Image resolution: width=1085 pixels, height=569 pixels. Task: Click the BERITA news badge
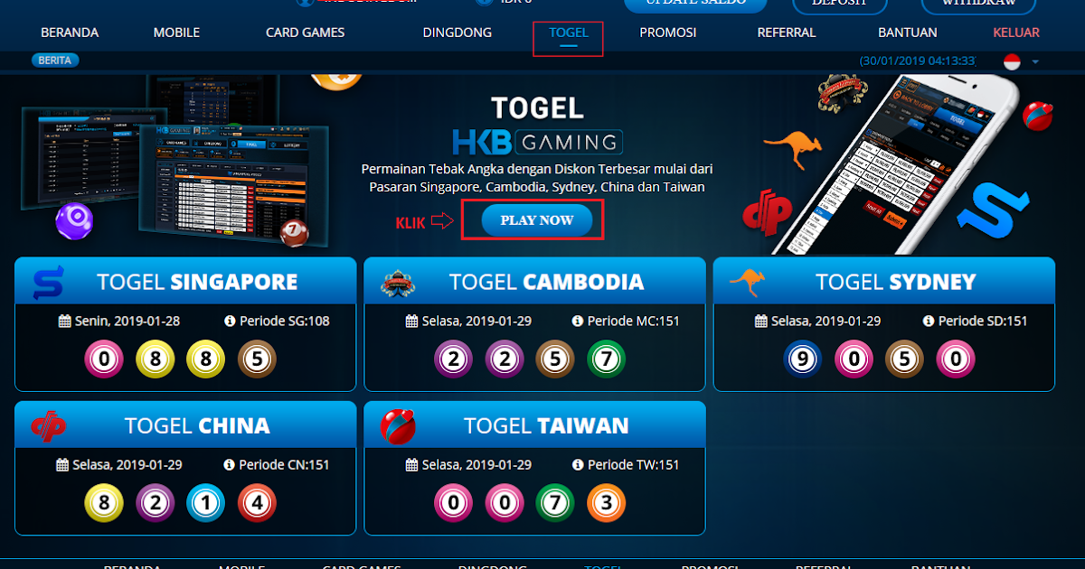pyautogui.click(x=56, y=61)
